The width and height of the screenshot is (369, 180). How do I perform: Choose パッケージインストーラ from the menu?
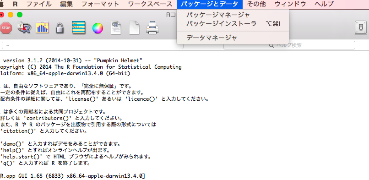(233, 24)
